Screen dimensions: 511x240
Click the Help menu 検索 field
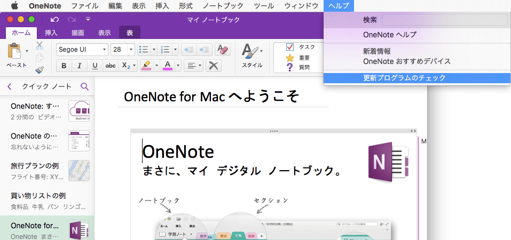[445, 20]
